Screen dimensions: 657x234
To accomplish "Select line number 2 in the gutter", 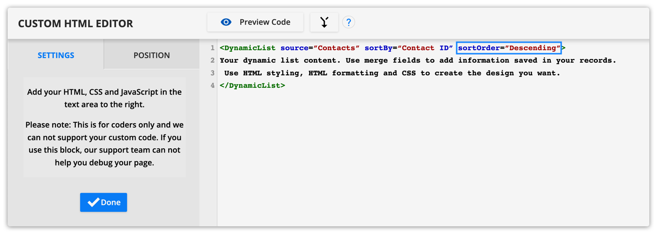I will (212, 60).
